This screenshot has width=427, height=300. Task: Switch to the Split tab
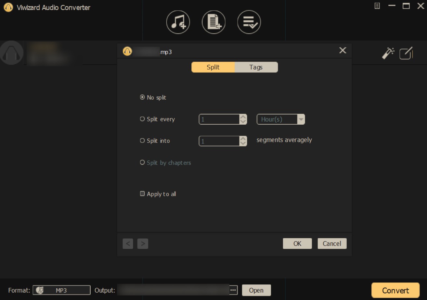tap(213, 67)
